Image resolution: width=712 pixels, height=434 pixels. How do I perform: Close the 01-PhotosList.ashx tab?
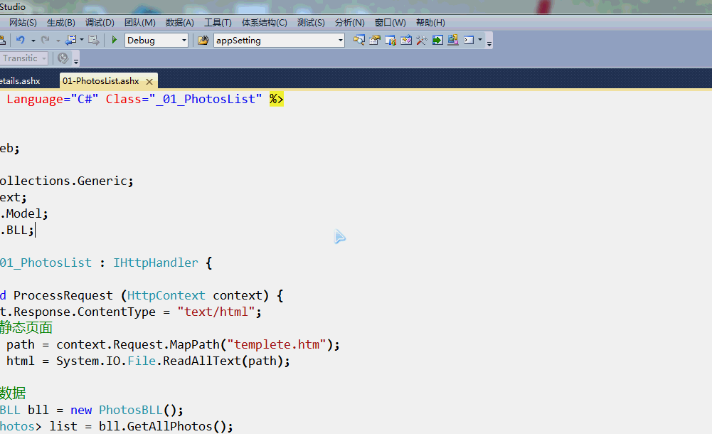coord(149,81)
